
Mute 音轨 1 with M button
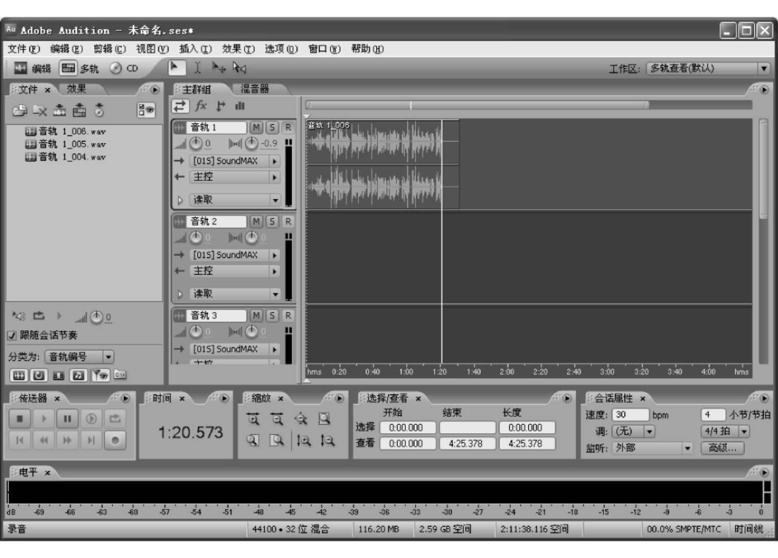coord(256,127)
